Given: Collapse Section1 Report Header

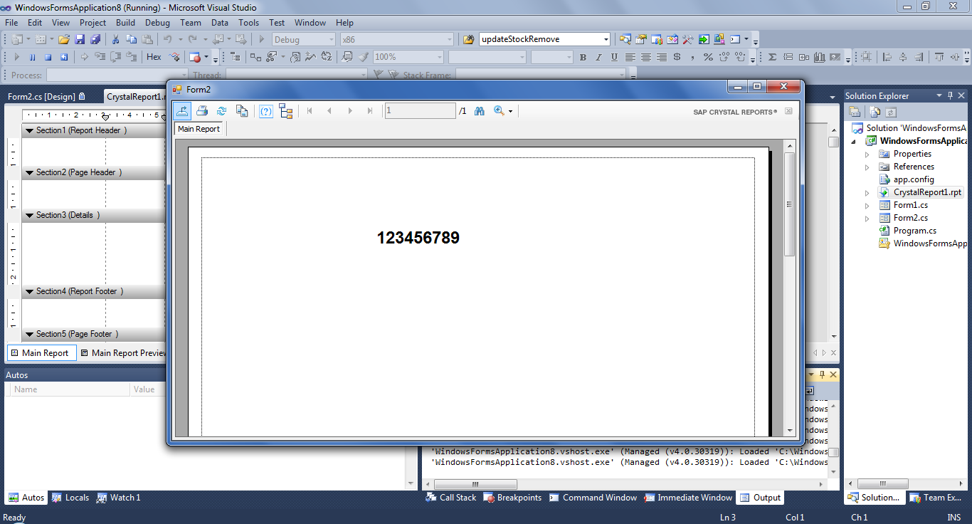Looking at the screenshot, I should pos(29,130).
